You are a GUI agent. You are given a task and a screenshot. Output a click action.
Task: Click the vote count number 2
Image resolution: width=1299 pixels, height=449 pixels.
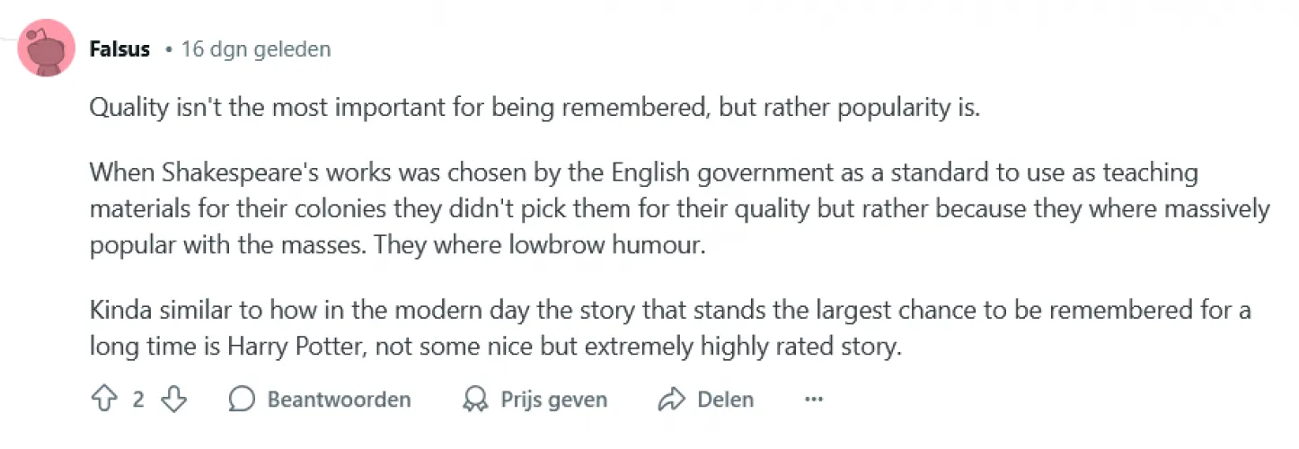pyautogui.click(x=138, y=400)
